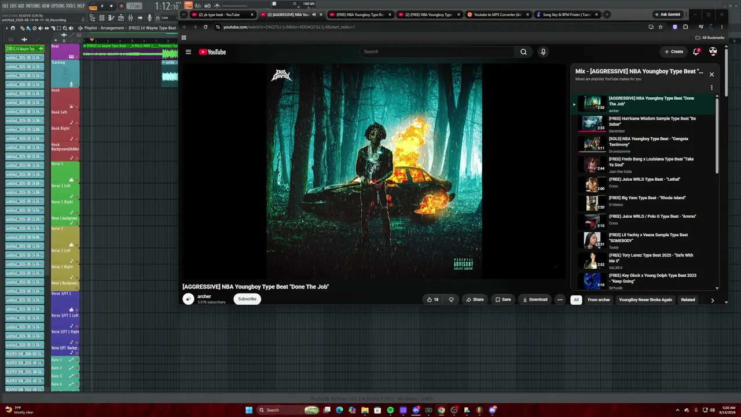Open the Chrome three-dot menu
This screenshot has height=417, width=741.
(722, 27)
